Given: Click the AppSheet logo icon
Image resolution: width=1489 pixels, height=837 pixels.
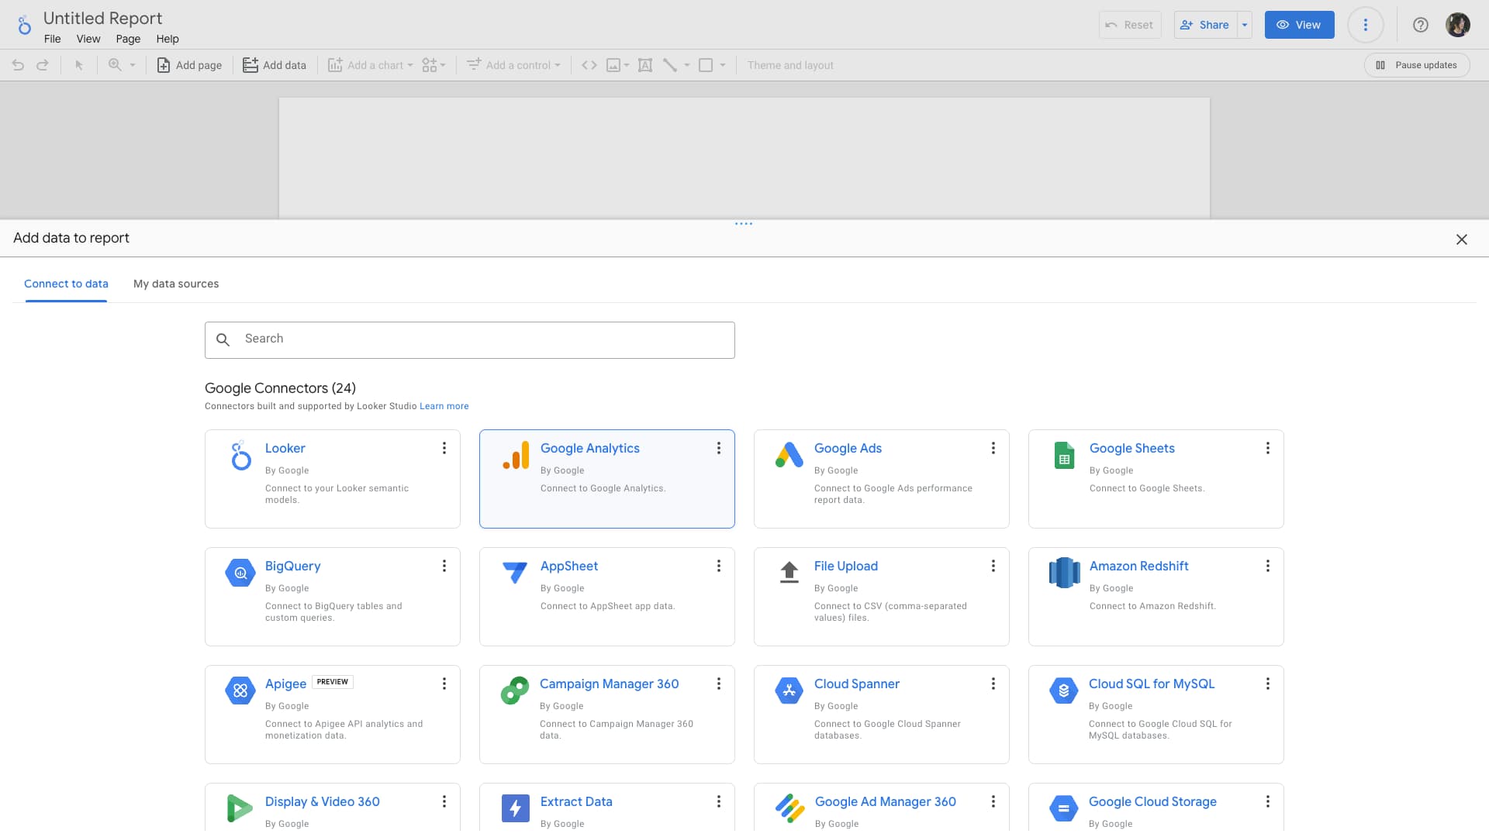Looking at the screenshot, I should (515, 573).
